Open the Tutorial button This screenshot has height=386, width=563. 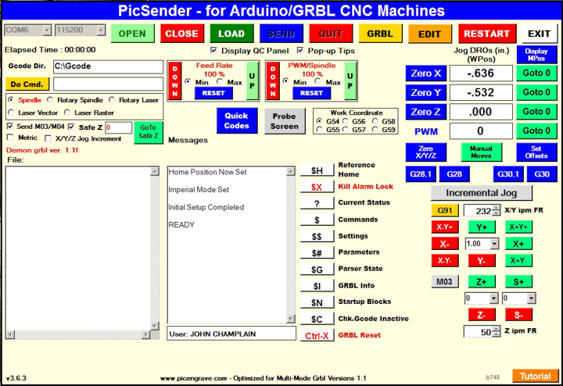(536, 376)
